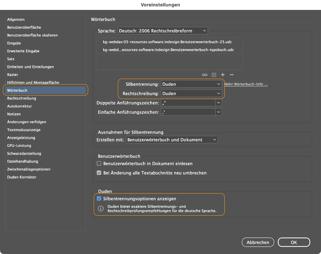The image size is (321, 254).
Task: Remove the user dictionary with minus icon
Action: pos(231,75)
